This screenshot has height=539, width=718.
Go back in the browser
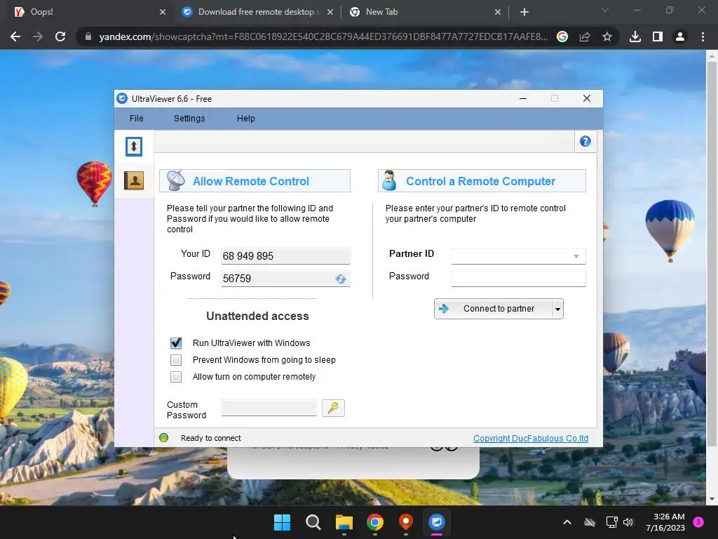(x=15, y=36)
